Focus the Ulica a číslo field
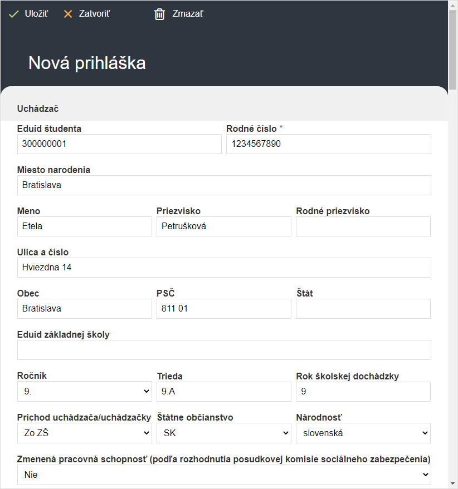 [224, 268]
